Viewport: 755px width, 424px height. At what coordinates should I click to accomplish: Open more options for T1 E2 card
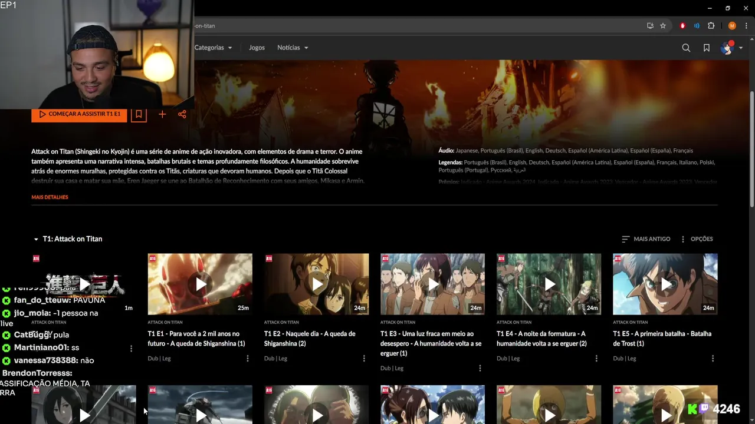click(x=364, y=359)
